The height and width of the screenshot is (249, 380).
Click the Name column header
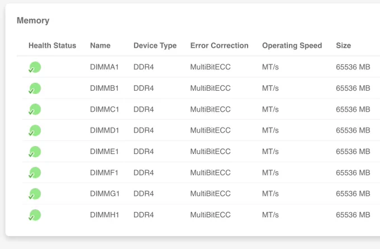(100, 45)
